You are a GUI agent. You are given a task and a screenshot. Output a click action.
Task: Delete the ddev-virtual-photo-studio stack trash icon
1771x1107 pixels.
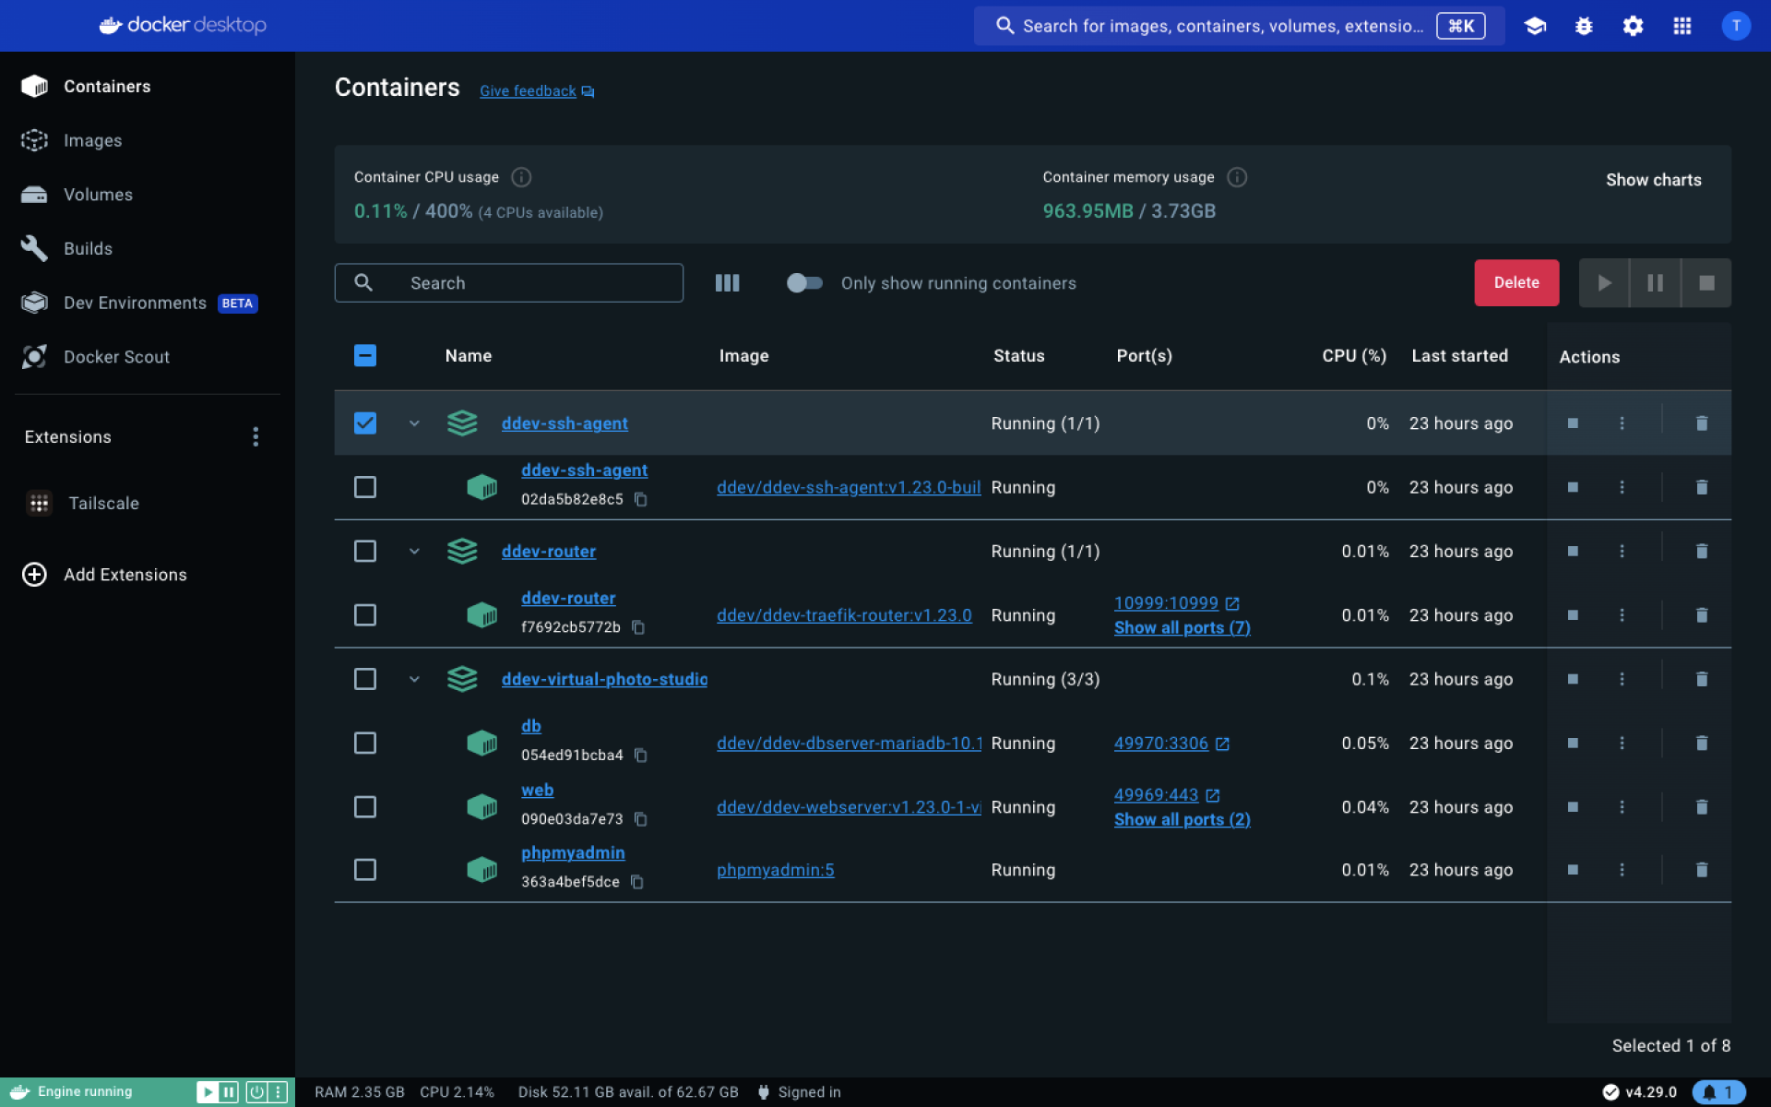pyautogui.click(x=1702, y=679)
